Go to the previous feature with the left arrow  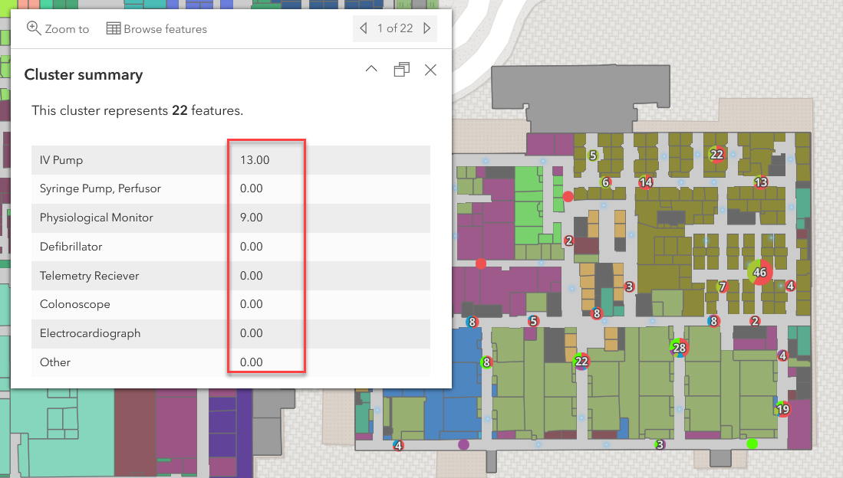pos(363,28)
